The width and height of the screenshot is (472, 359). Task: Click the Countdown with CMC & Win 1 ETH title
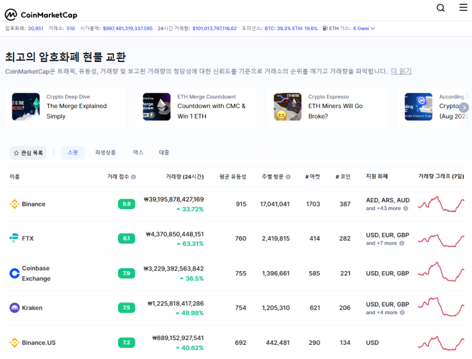tap(211, 111)
